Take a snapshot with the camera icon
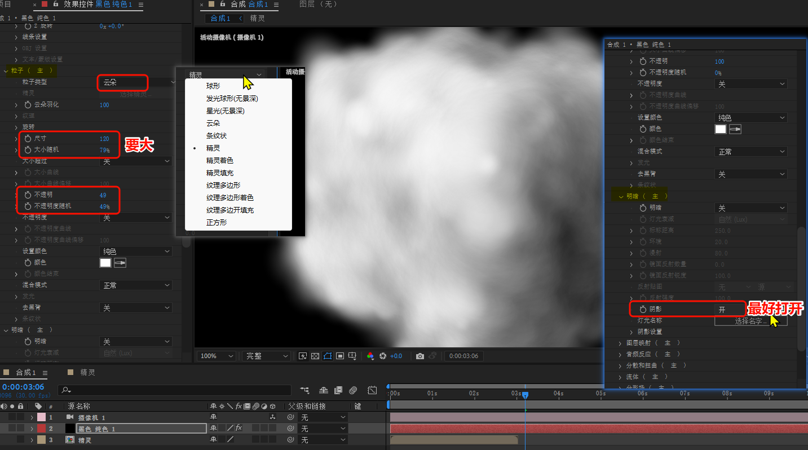This screenshot has width=808, height=450. point(420,356)
